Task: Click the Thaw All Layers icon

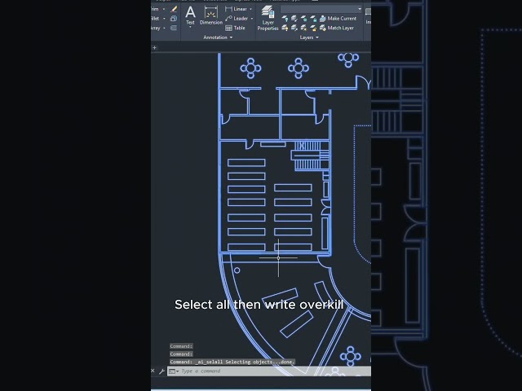Action: pos(303,28)
